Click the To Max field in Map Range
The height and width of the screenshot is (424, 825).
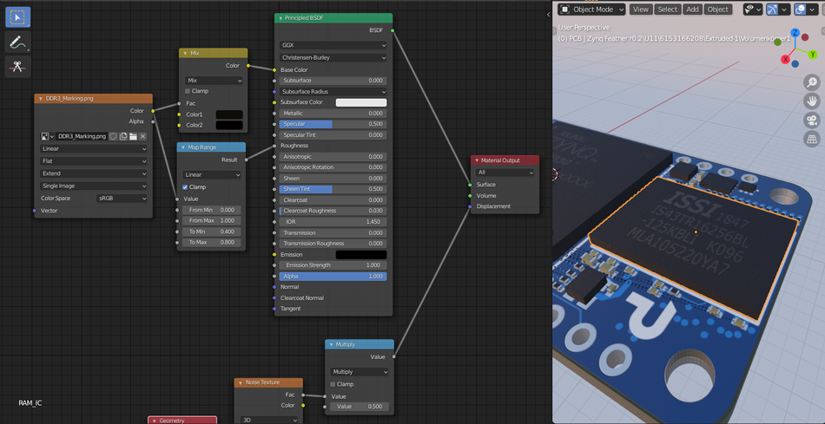pyautogui.click(x=212, y=243)
